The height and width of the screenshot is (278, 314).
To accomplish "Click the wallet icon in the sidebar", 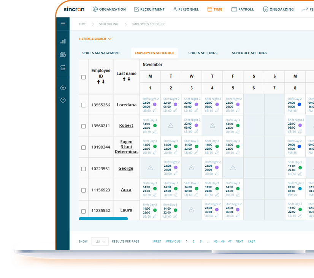I will [63, 54].
